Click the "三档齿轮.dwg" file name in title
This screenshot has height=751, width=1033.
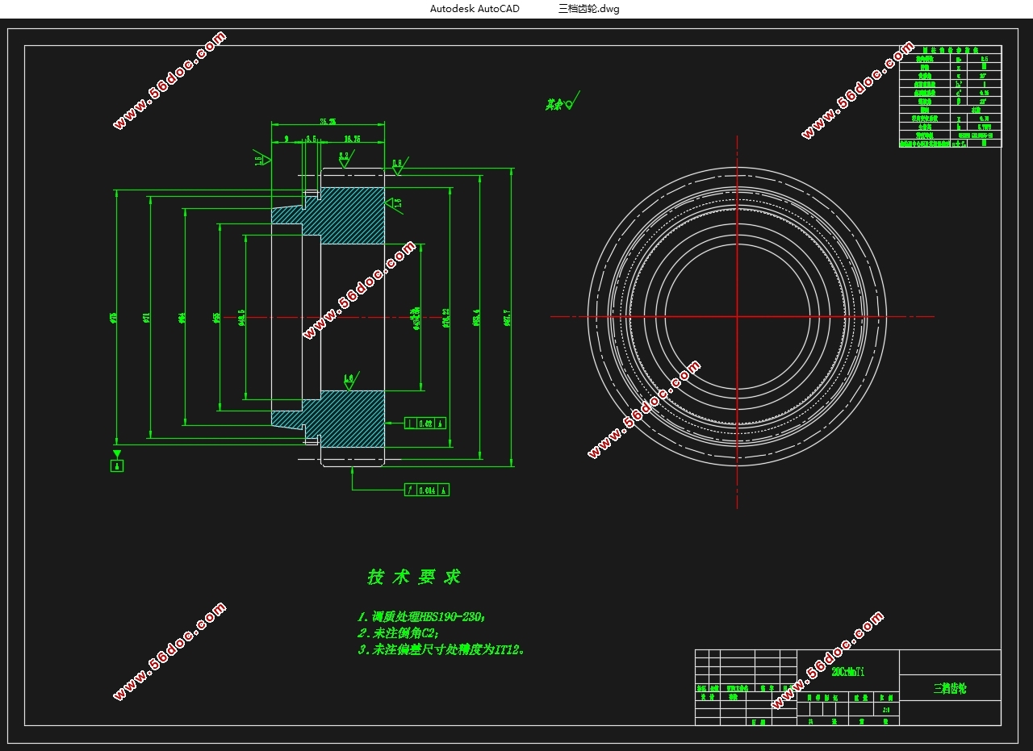tap(589, 9)
